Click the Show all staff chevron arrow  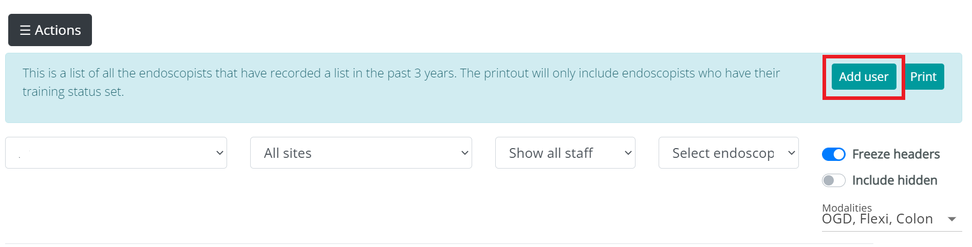pos(628,153)
